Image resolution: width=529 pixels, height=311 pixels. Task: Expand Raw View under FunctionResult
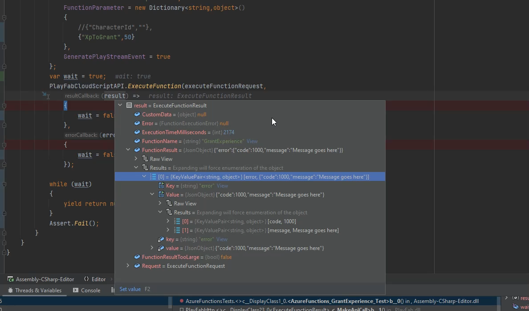click(x=136, y=159)
